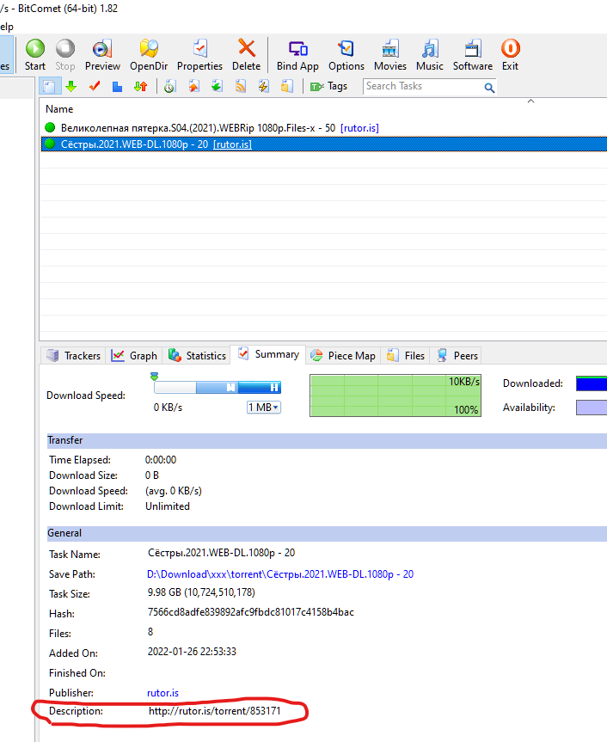Click the clock scheduler icon
Viewport: 607px width, 742px height.
pos(170,87)
